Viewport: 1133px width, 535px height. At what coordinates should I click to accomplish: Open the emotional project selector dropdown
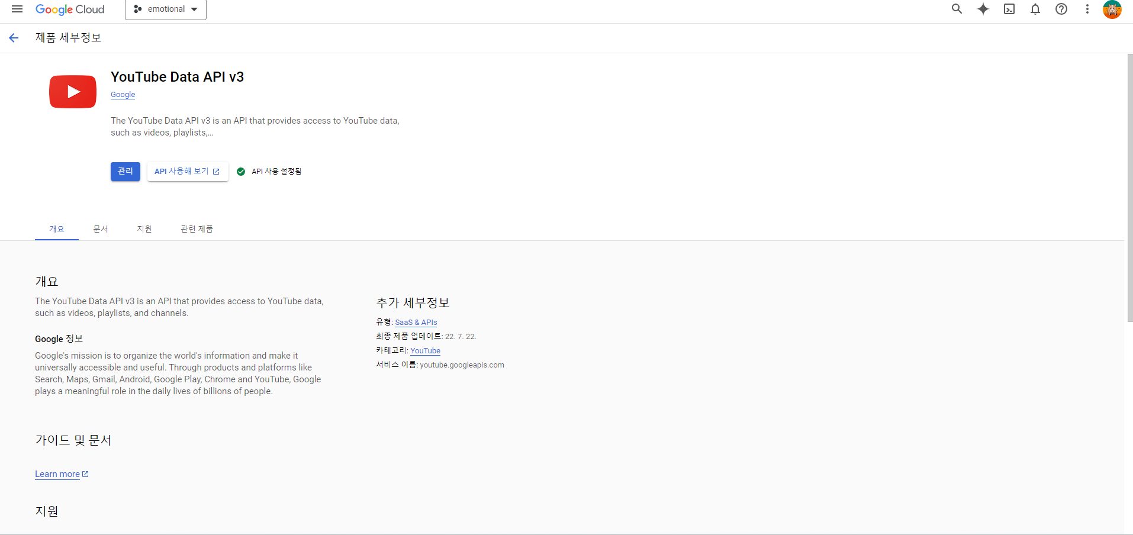(x=166, y=9)
